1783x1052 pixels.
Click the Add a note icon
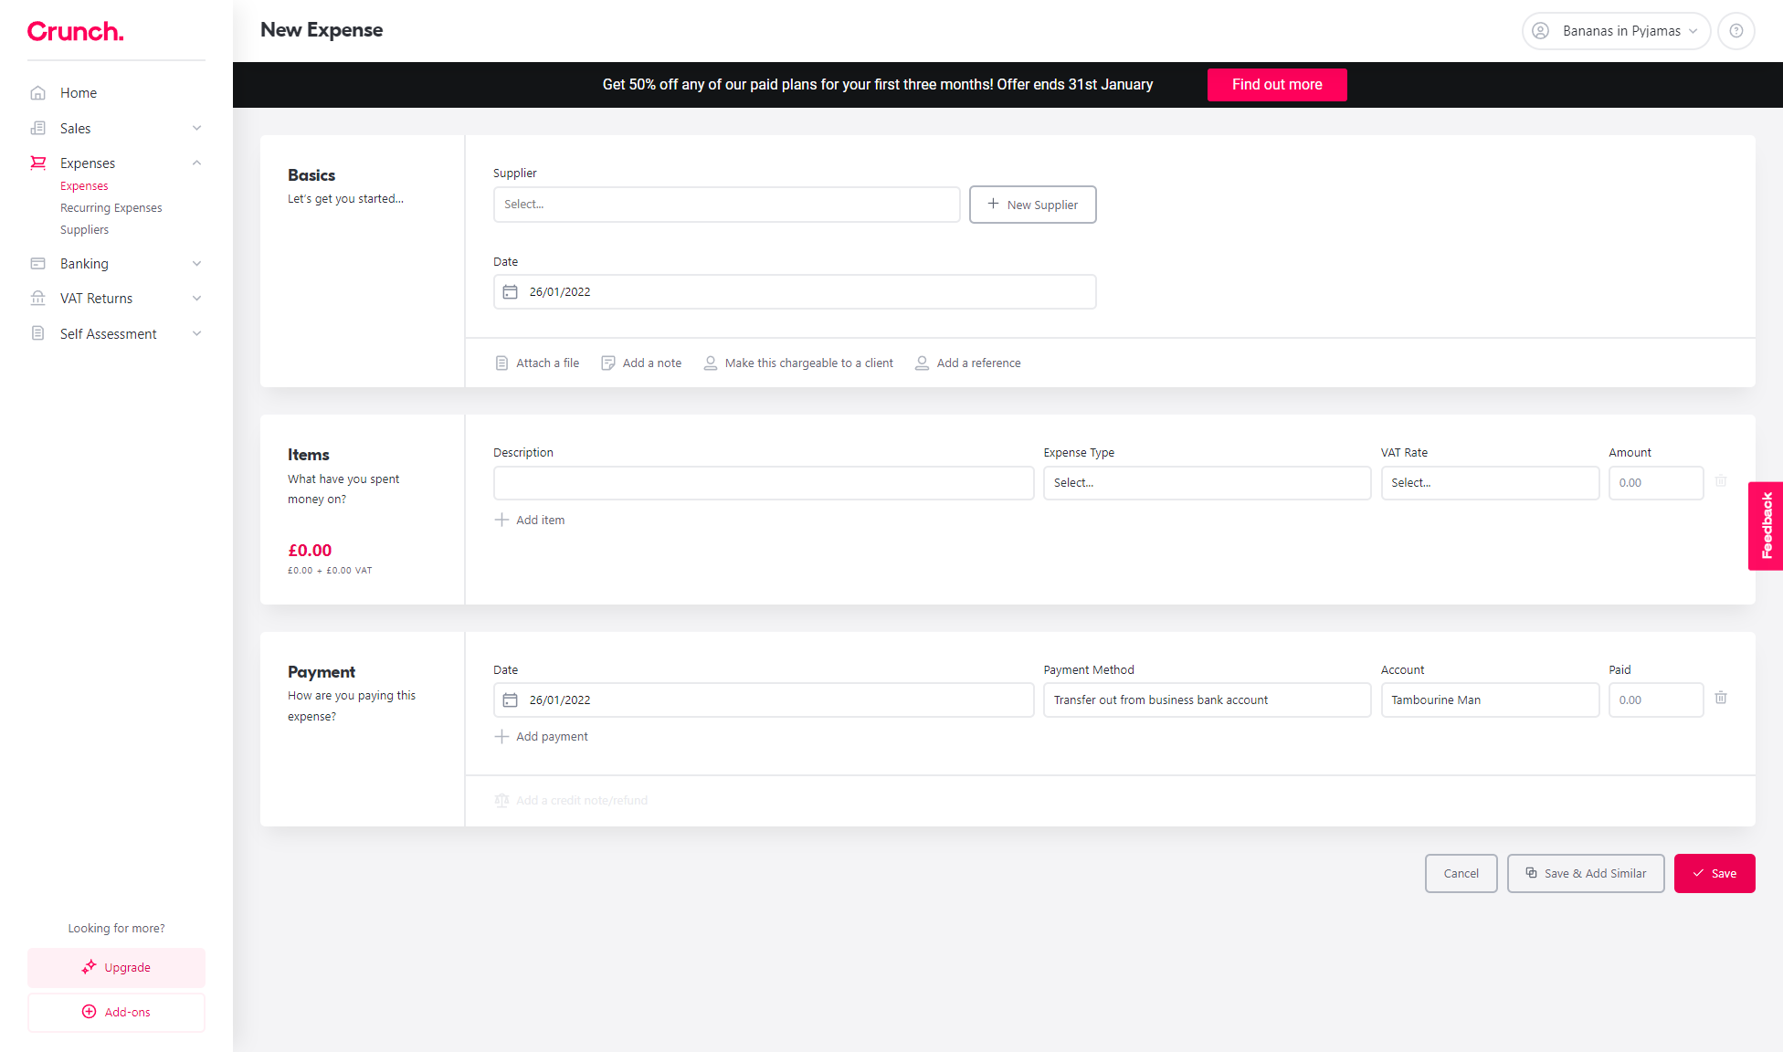608,363
